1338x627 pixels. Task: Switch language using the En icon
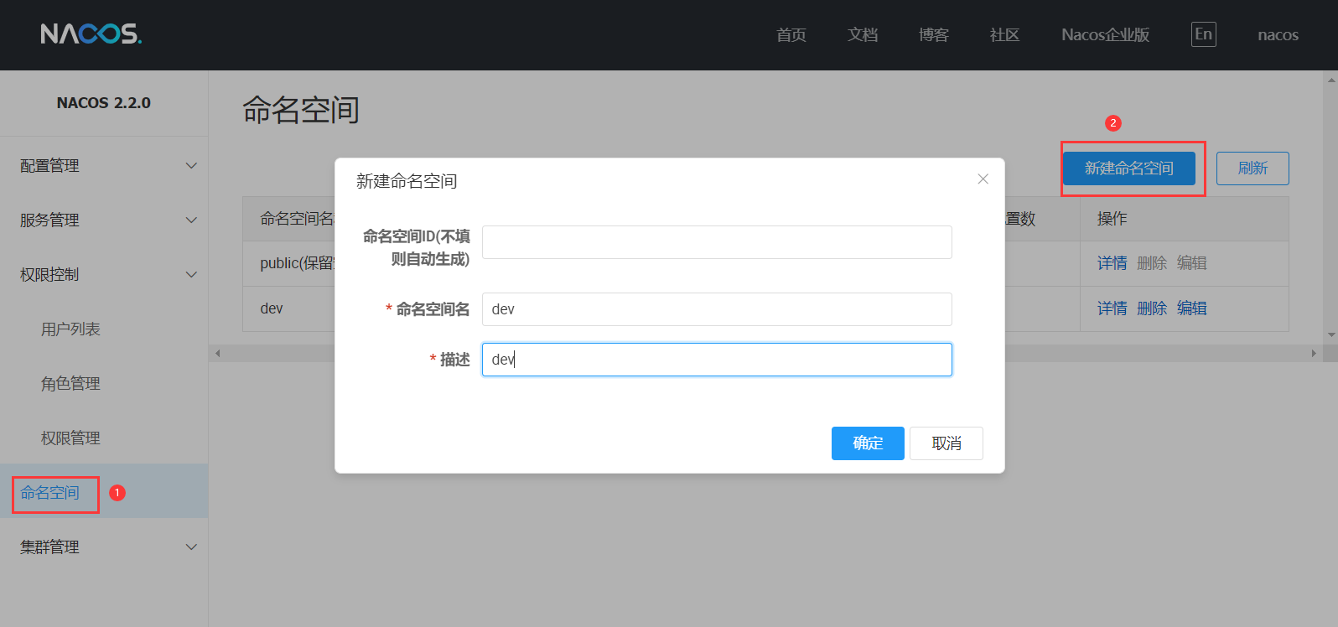click(1203, 34)
